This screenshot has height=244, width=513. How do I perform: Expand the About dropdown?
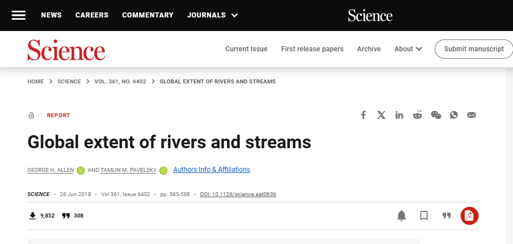[x=408, y=49]
